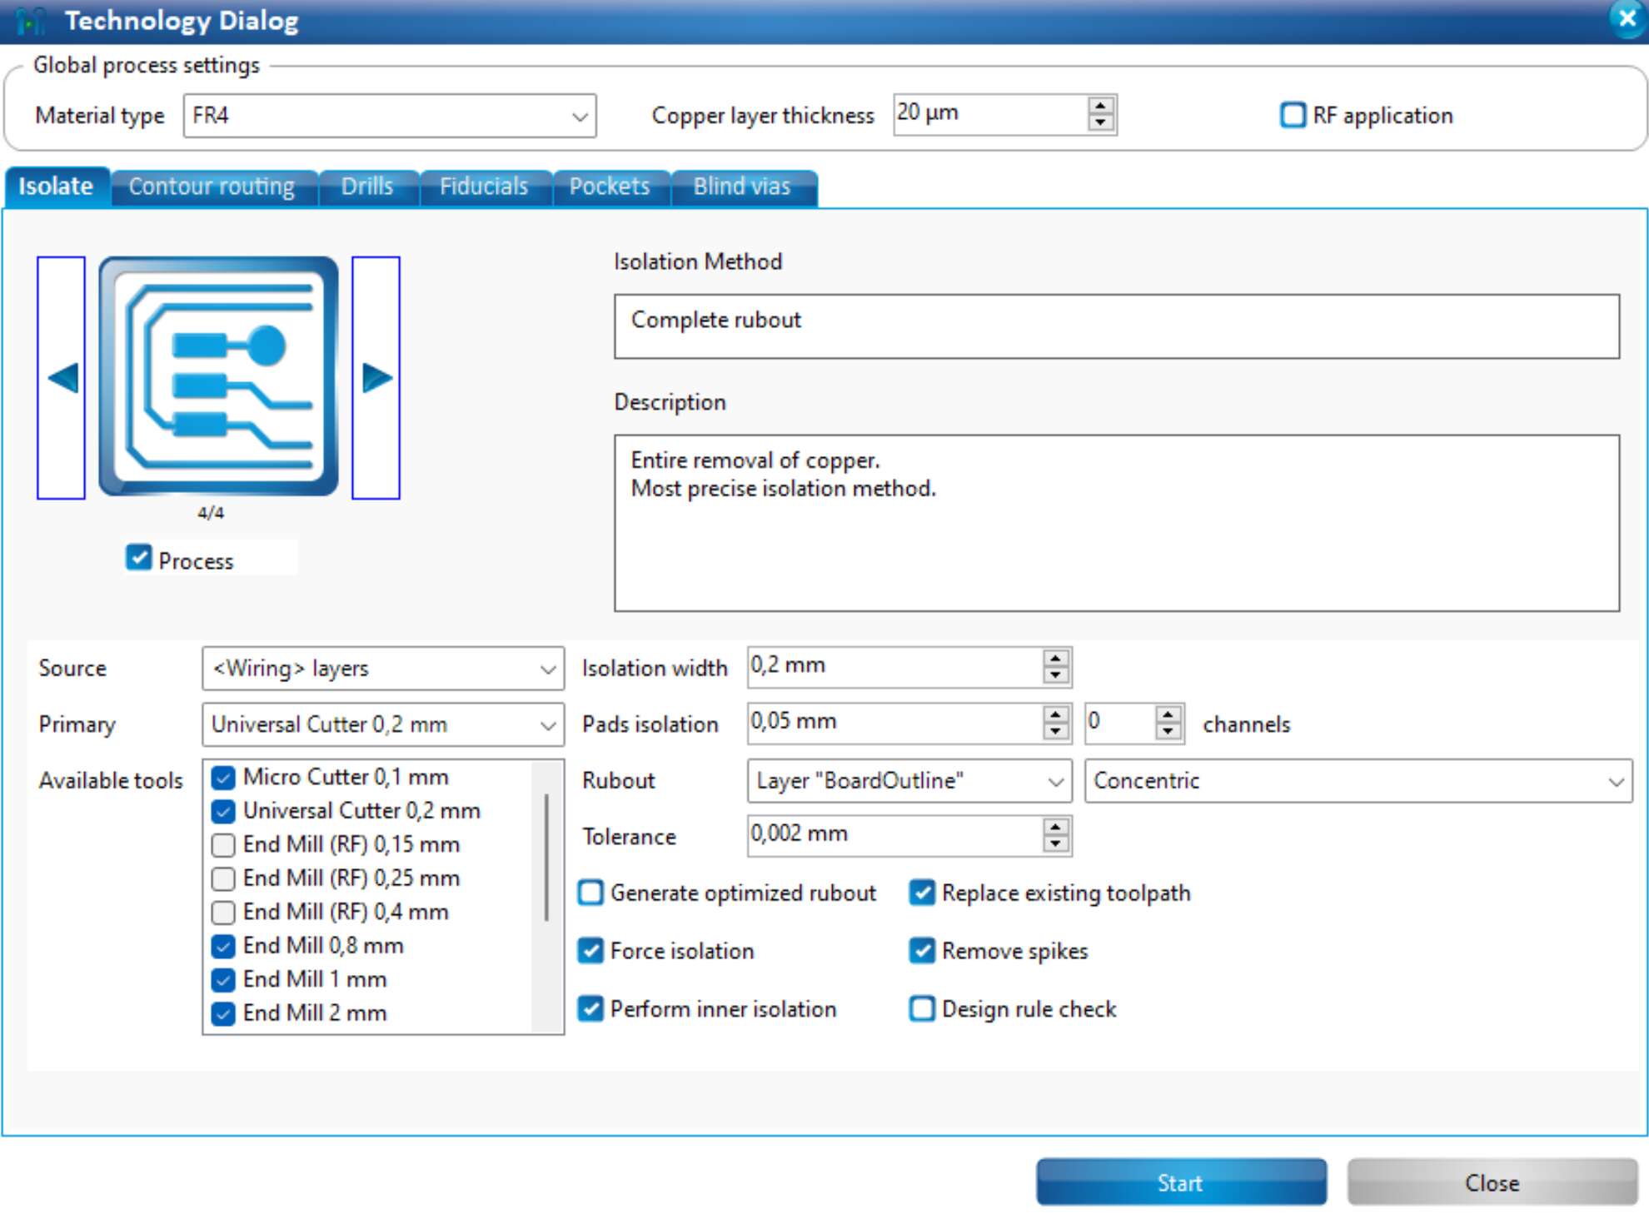Increase the Isolation width value
Viewport: 1649px width, 1229px height.
click(x=1055, y=659)
